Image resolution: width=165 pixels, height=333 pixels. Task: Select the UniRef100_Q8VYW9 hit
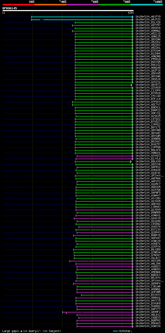coord(148,130)
